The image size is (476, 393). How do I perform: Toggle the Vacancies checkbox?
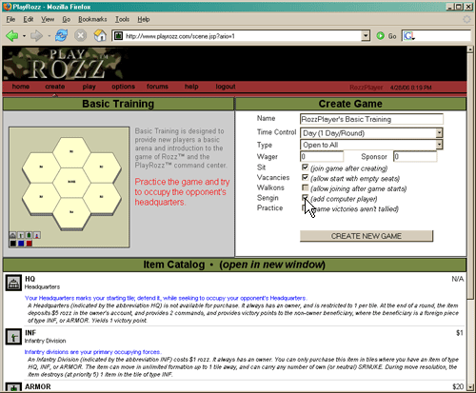(x=305, y=177)
